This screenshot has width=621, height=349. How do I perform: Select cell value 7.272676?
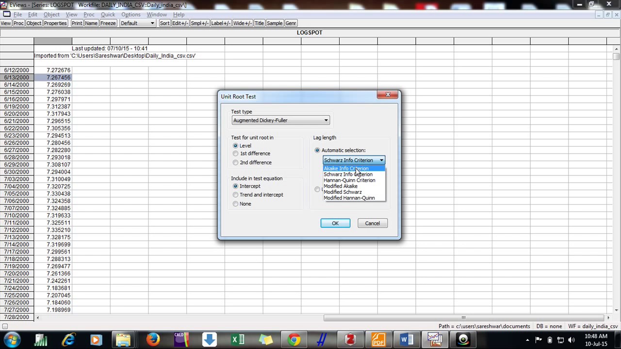[x=53, y=70]
